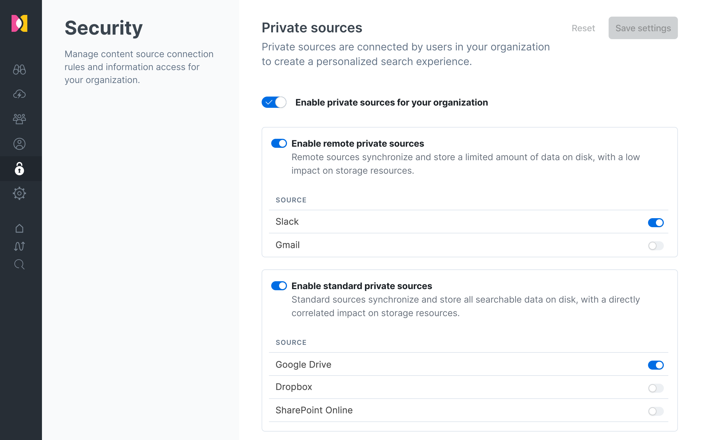The image size is (710, 440).
Task: Enable the SharePoint Online toggle
Action: tap(655, 411)
